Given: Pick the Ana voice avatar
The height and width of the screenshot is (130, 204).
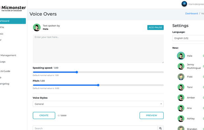Looking at the screenshot, I should tap(181, 108).
